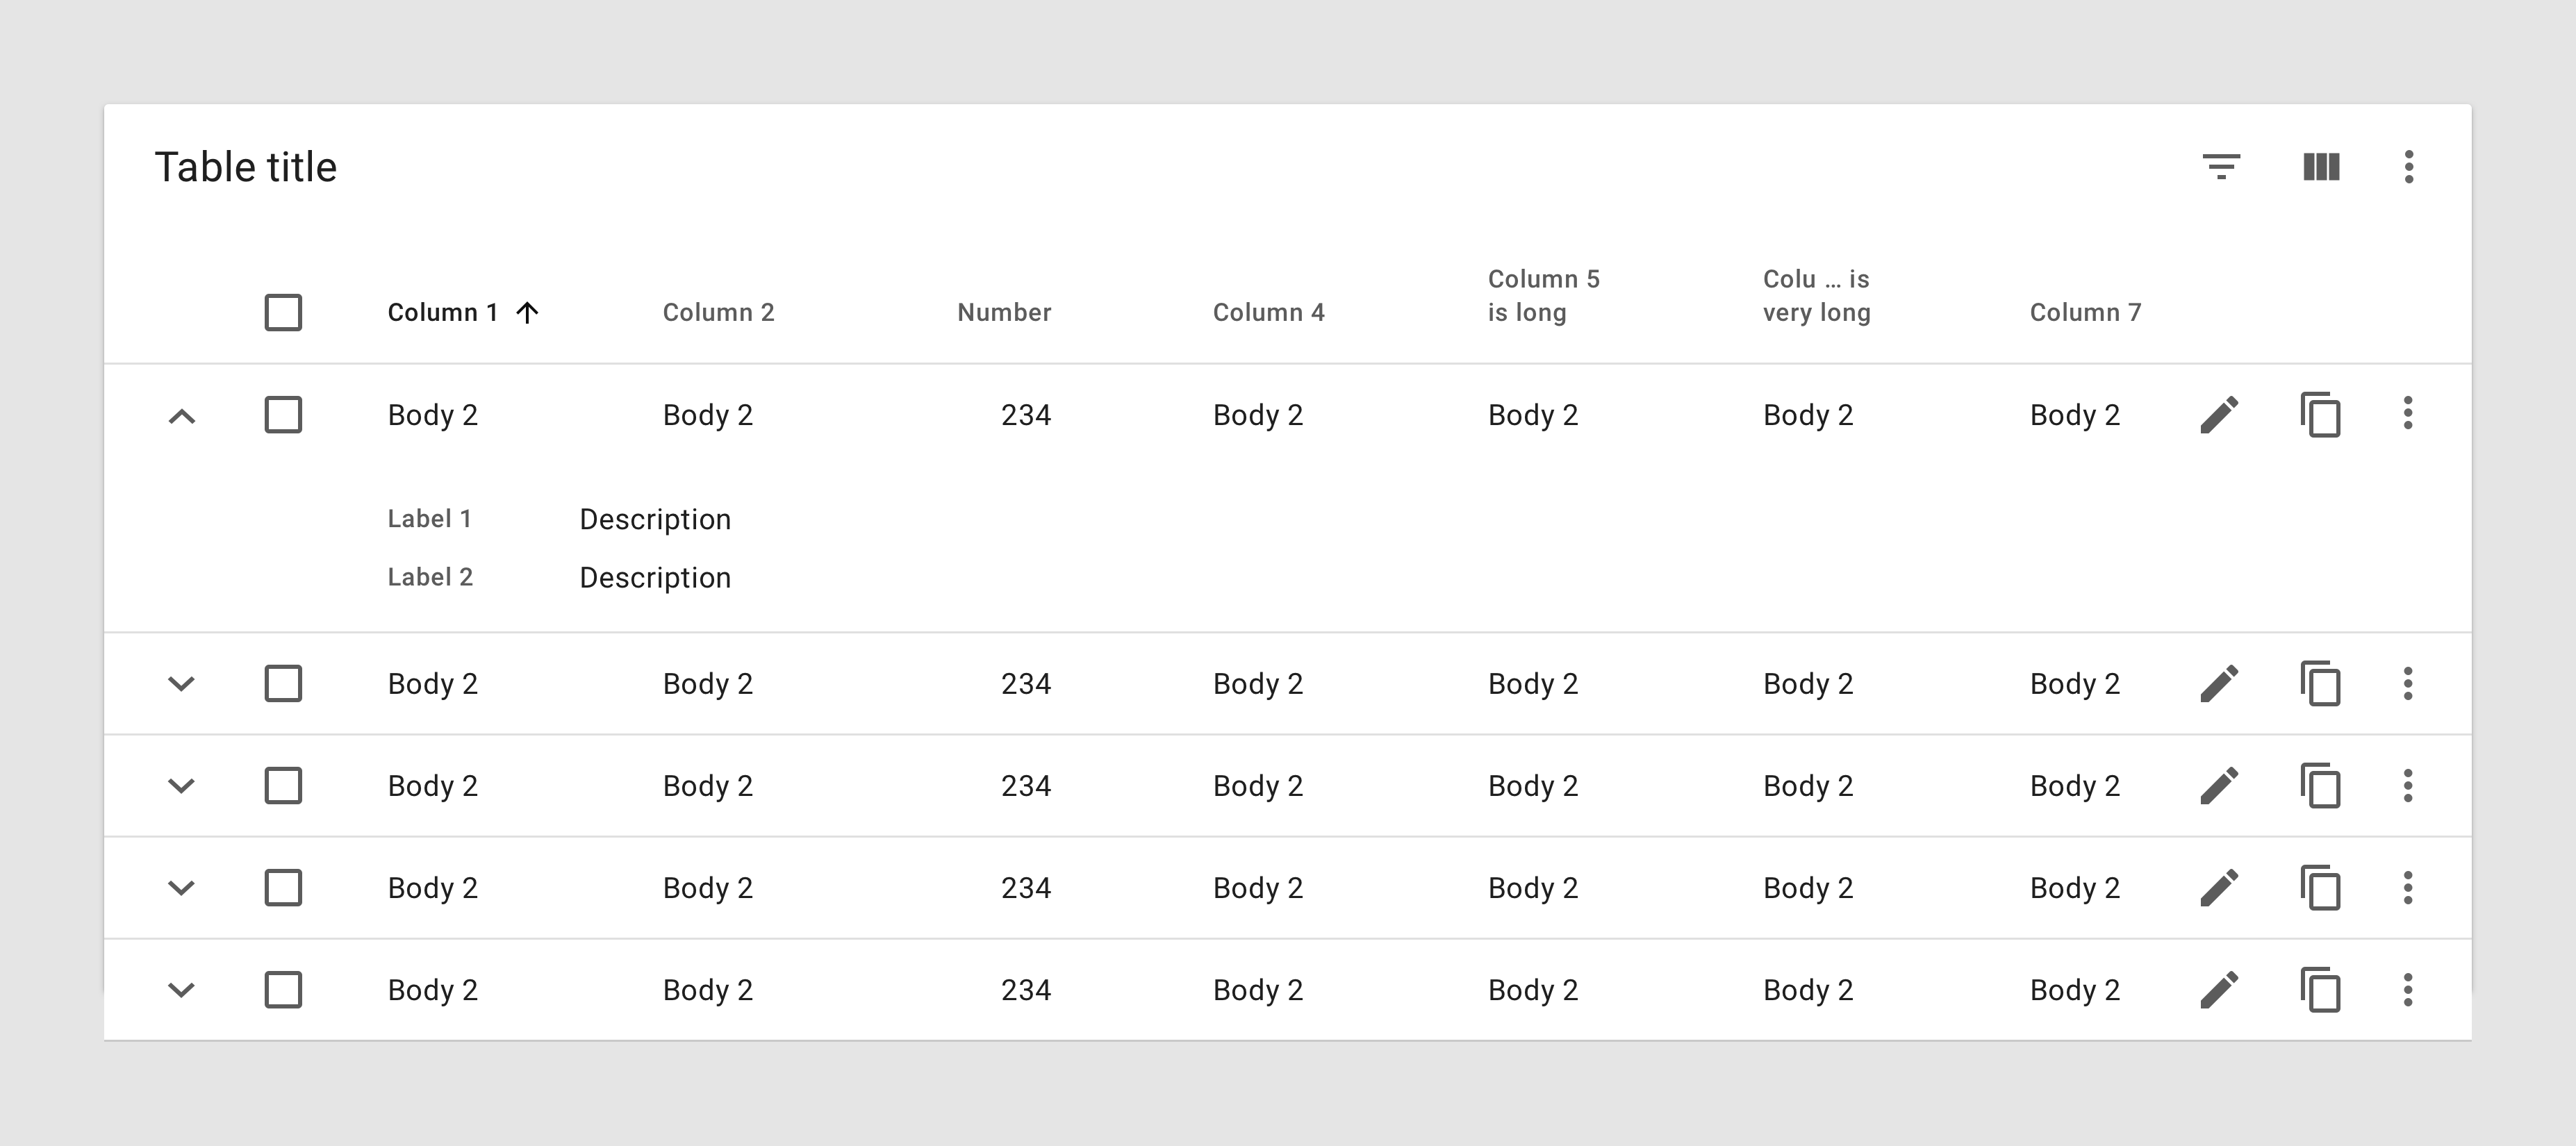Expand the second row's details chevron
The width and height of the screenshot is (2576, 1146).
pyautogui.click(x=181, y=684)
